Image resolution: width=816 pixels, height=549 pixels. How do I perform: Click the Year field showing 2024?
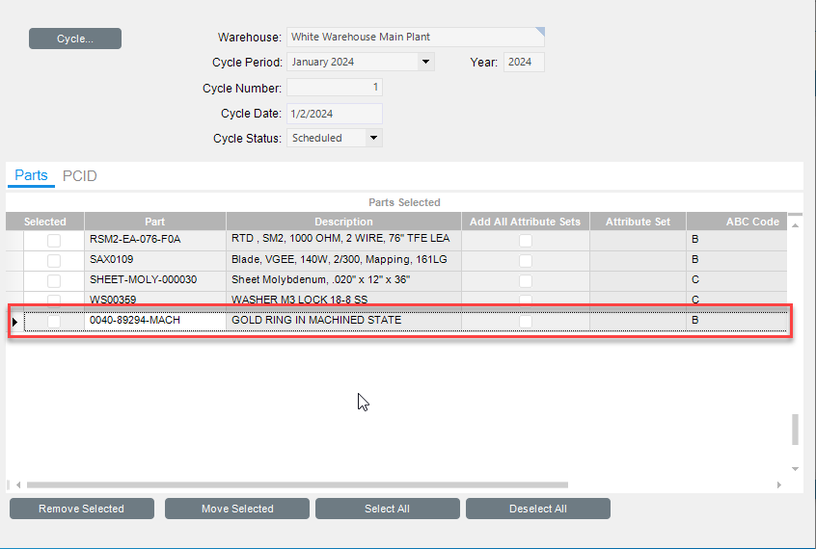pyautogui.click(x=524, y=62)
